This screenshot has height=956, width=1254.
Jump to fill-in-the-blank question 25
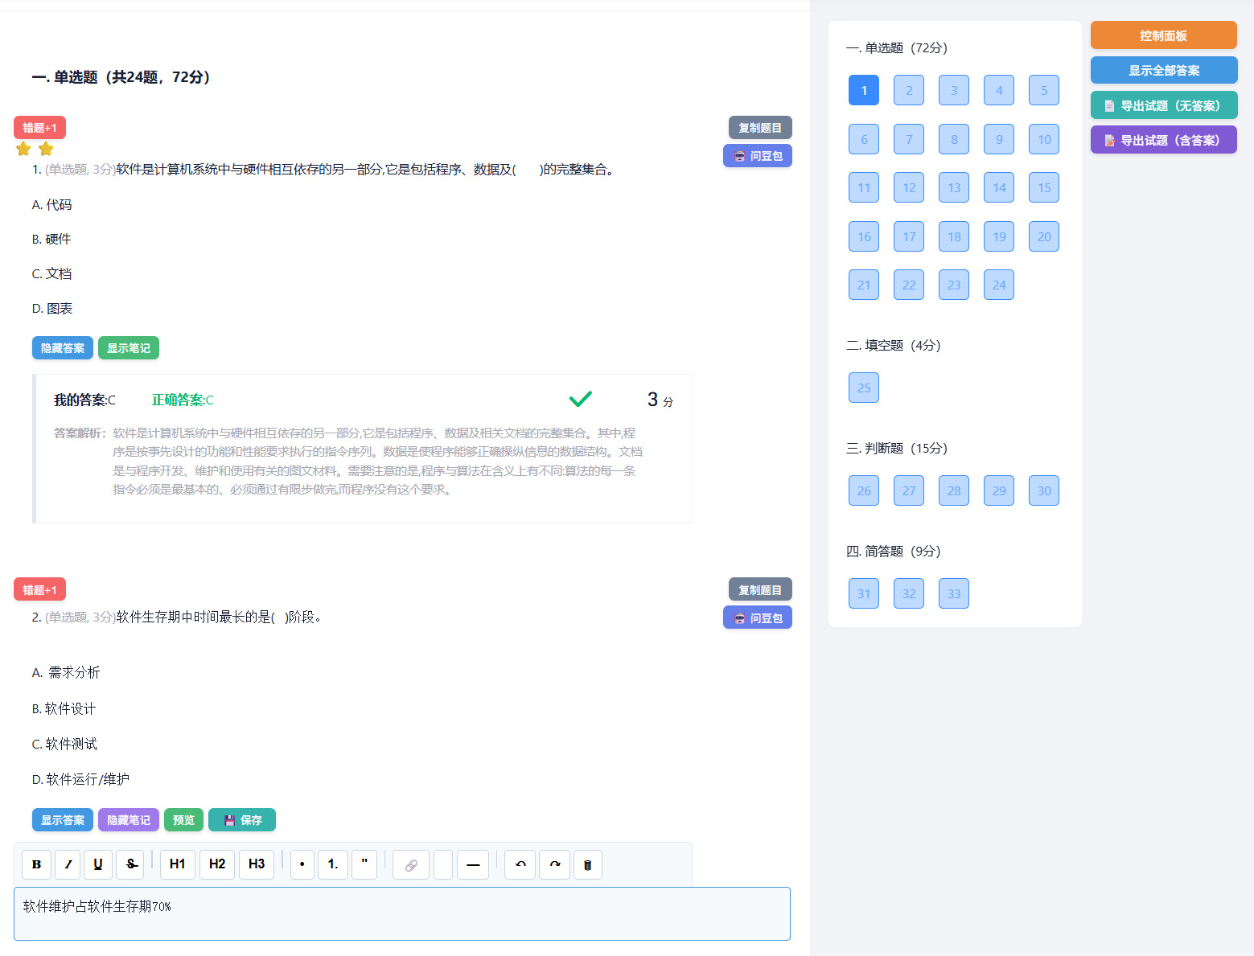863,387
